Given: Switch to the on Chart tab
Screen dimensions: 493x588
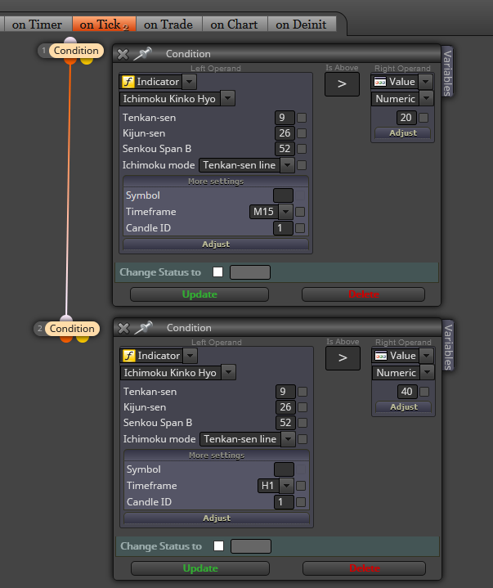Looking at the screenshot, I should click(x=234, y=25).
